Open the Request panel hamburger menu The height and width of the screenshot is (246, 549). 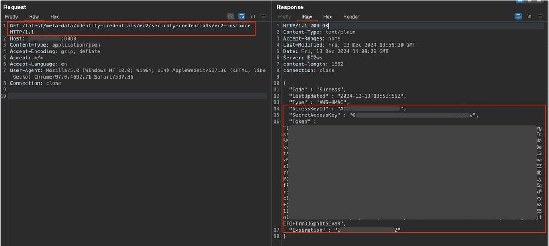click(264, 16)
